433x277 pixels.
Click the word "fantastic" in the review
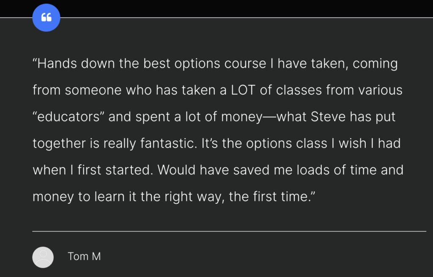(x=167, y=143)
